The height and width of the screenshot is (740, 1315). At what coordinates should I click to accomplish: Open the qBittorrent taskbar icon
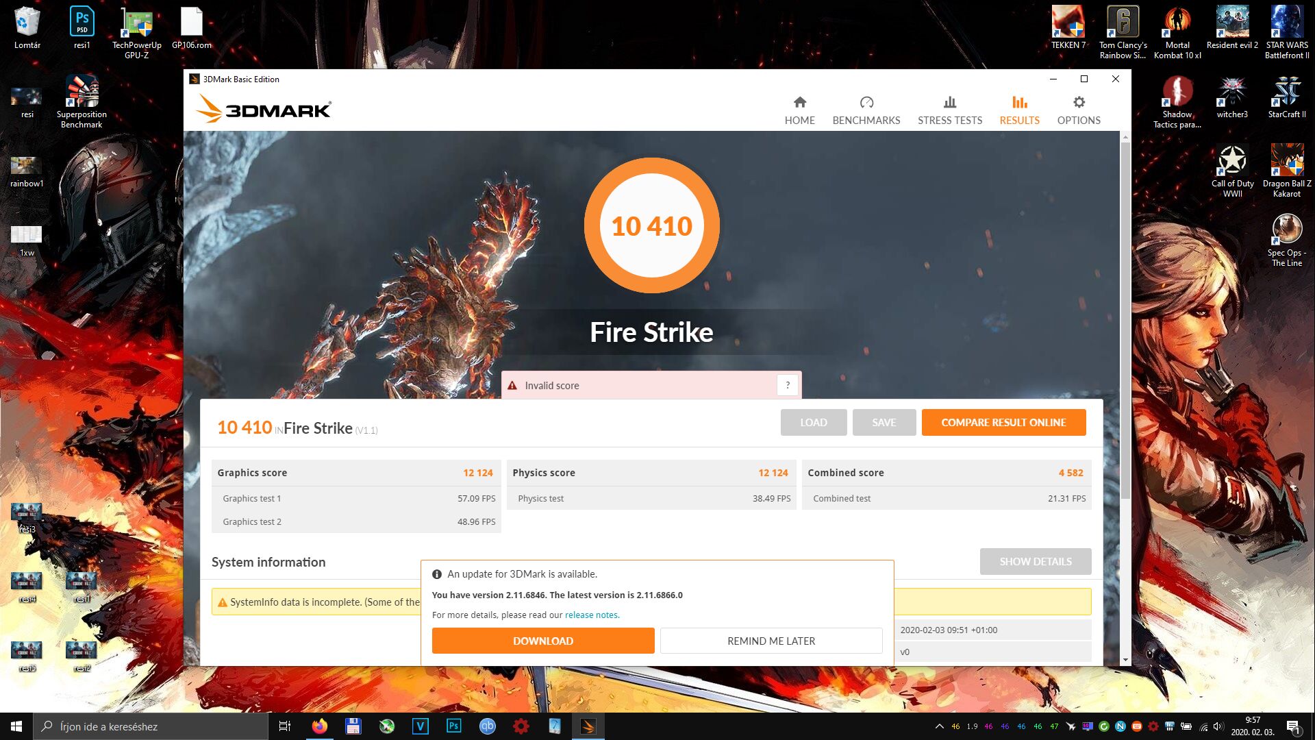[x=487, y=726]
